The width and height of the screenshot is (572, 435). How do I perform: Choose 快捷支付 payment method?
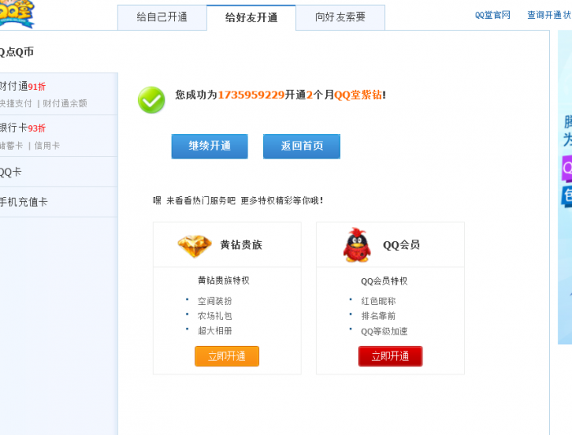pyautogui.click(x=16, y=104)
